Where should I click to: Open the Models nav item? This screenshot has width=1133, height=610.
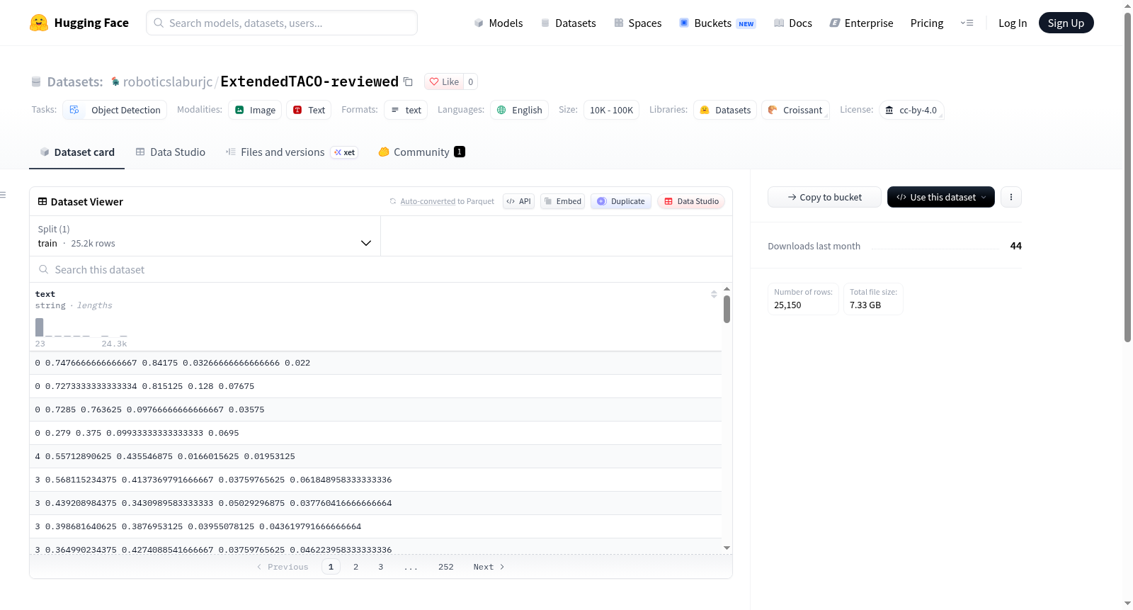[499, 23]
